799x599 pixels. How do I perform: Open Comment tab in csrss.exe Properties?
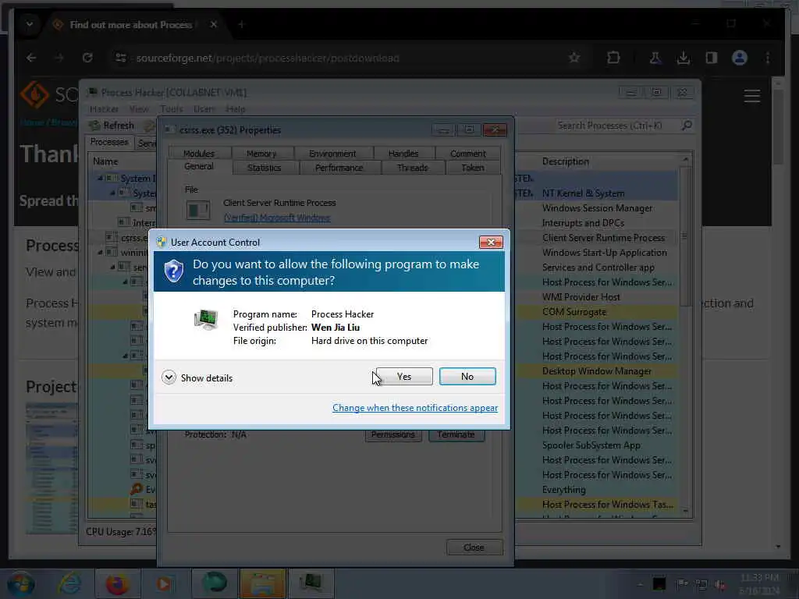pos(468,153)
